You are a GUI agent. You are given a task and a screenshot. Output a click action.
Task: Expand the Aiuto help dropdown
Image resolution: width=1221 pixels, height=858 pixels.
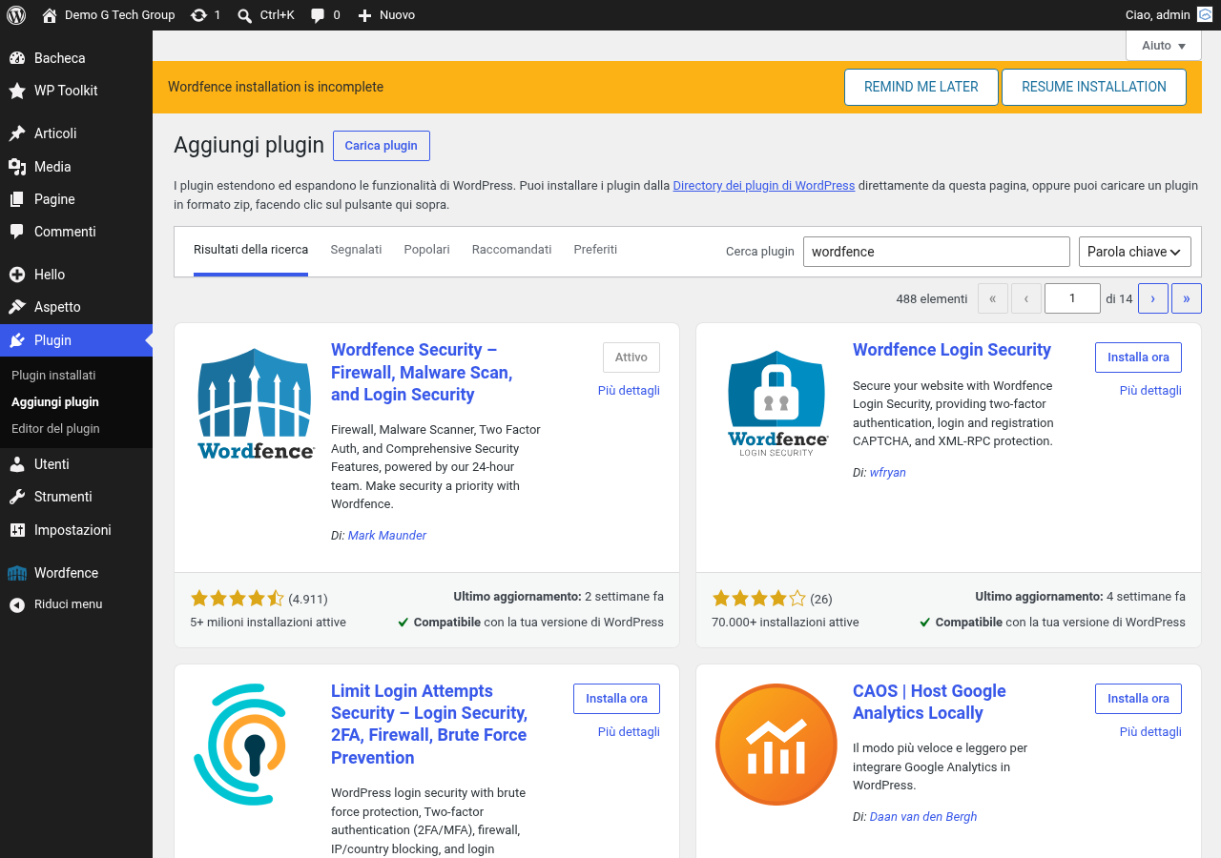1164,46
